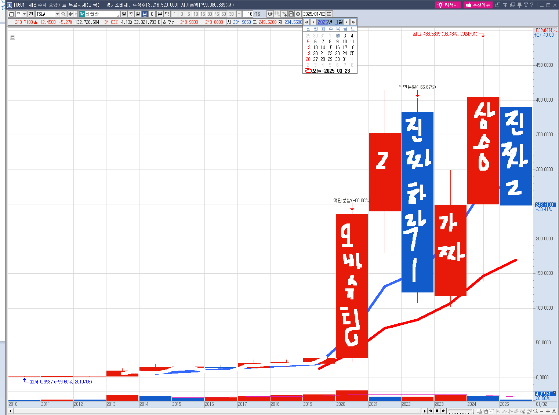Click the 16 bar count input field

[x=248, y=14]
